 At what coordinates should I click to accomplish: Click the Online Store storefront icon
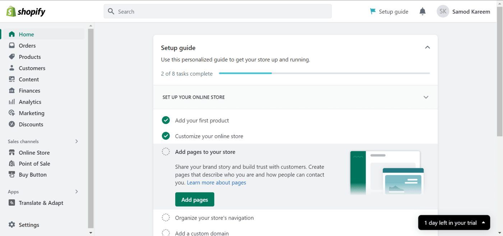tap(12, 152)
